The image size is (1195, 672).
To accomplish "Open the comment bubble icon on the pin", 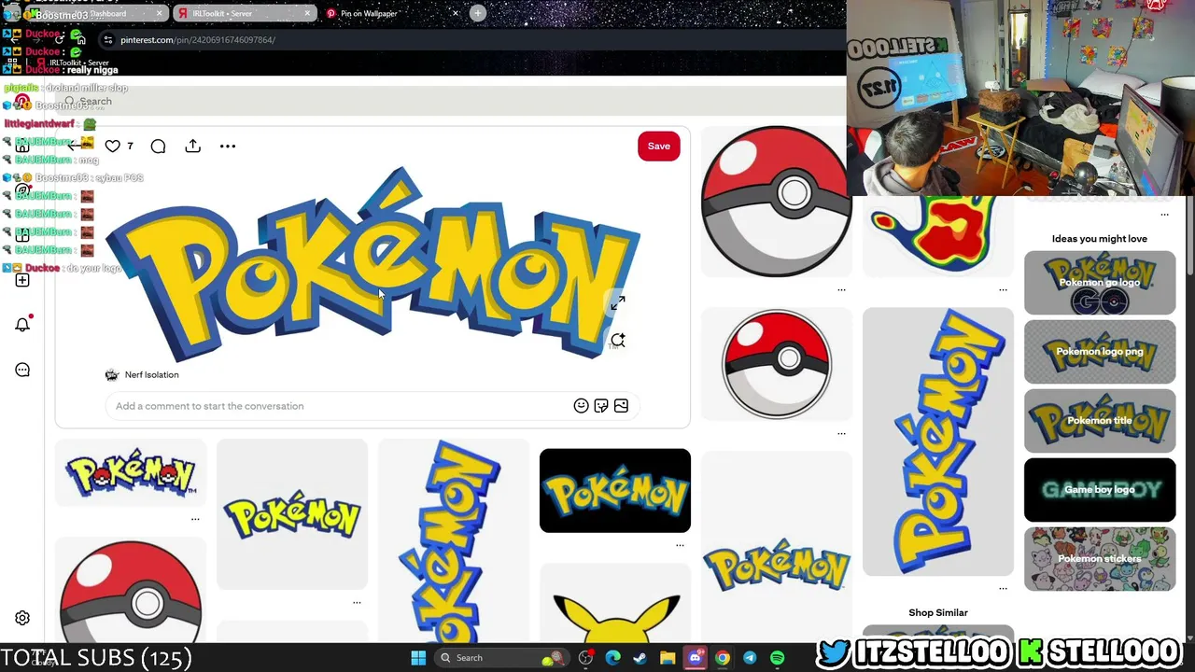I will pyautogui.click(x=158, y=147).
